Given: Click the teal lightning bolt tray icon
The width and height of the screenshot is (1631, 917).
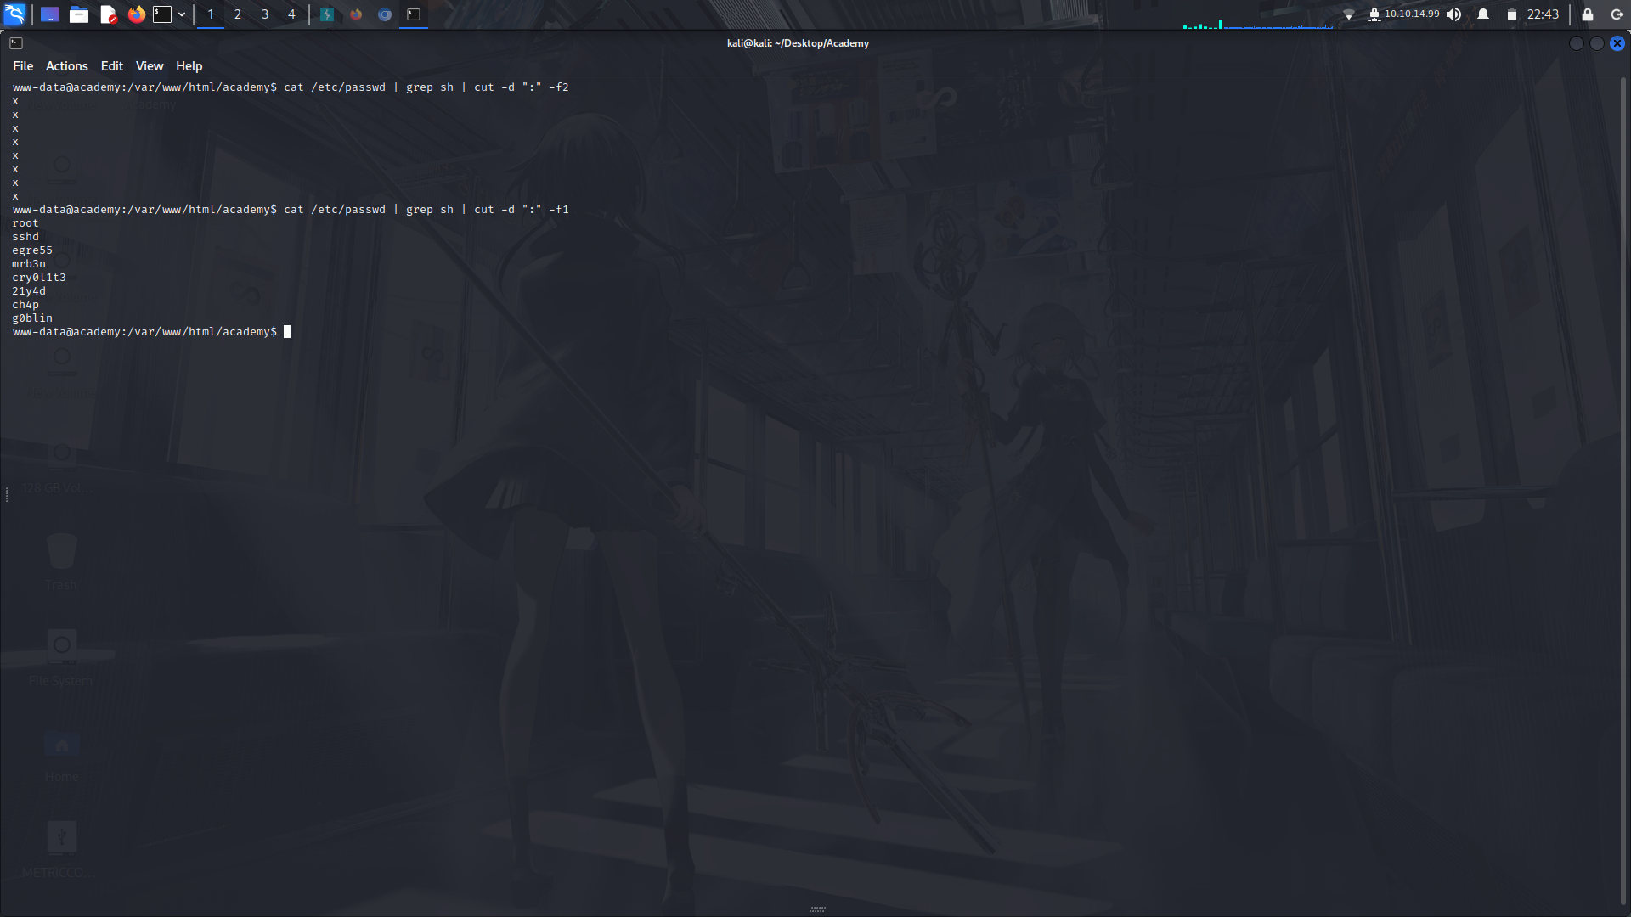Looking at the screenshot, I should coord(327,14).
